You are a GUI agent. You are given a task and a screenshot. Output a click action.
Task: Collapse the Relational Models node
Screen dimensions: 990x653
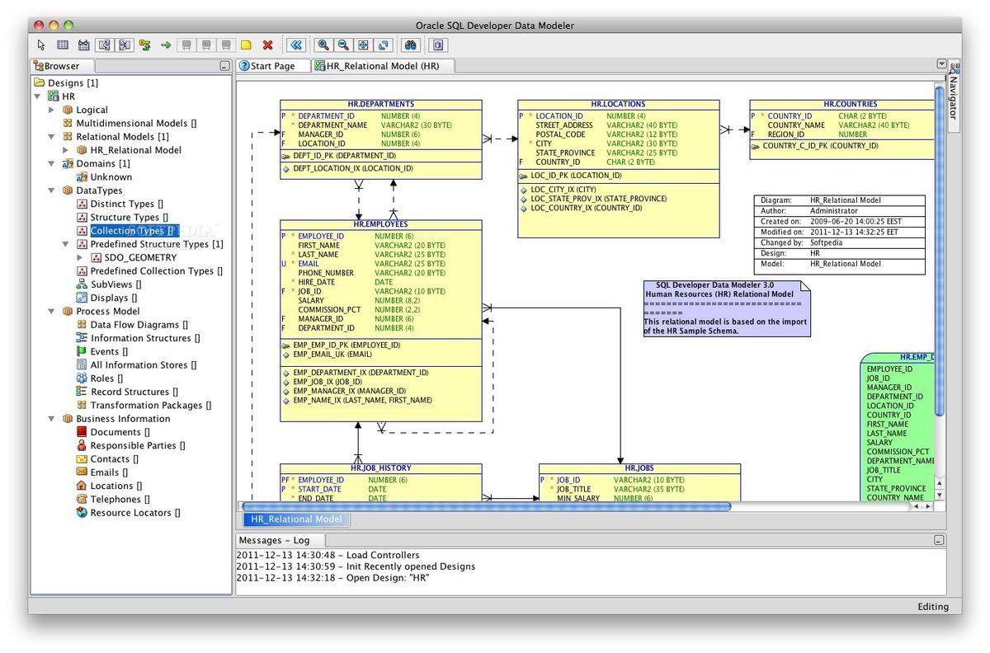51,137
